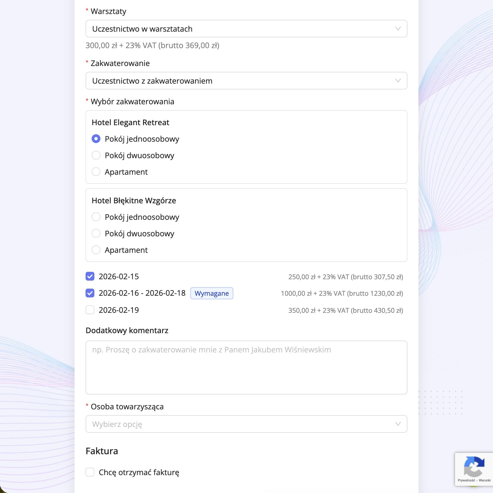Choose Apartament in Hotel Błękitne Wzgórze
The width and height of the screenshot is (493, 493).
96,250
